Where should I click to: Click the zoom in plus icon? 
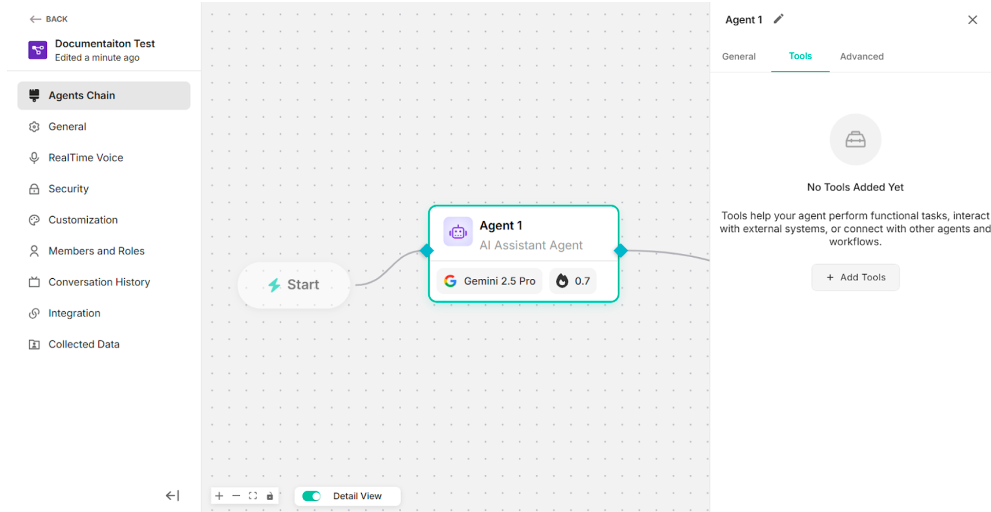219,496
